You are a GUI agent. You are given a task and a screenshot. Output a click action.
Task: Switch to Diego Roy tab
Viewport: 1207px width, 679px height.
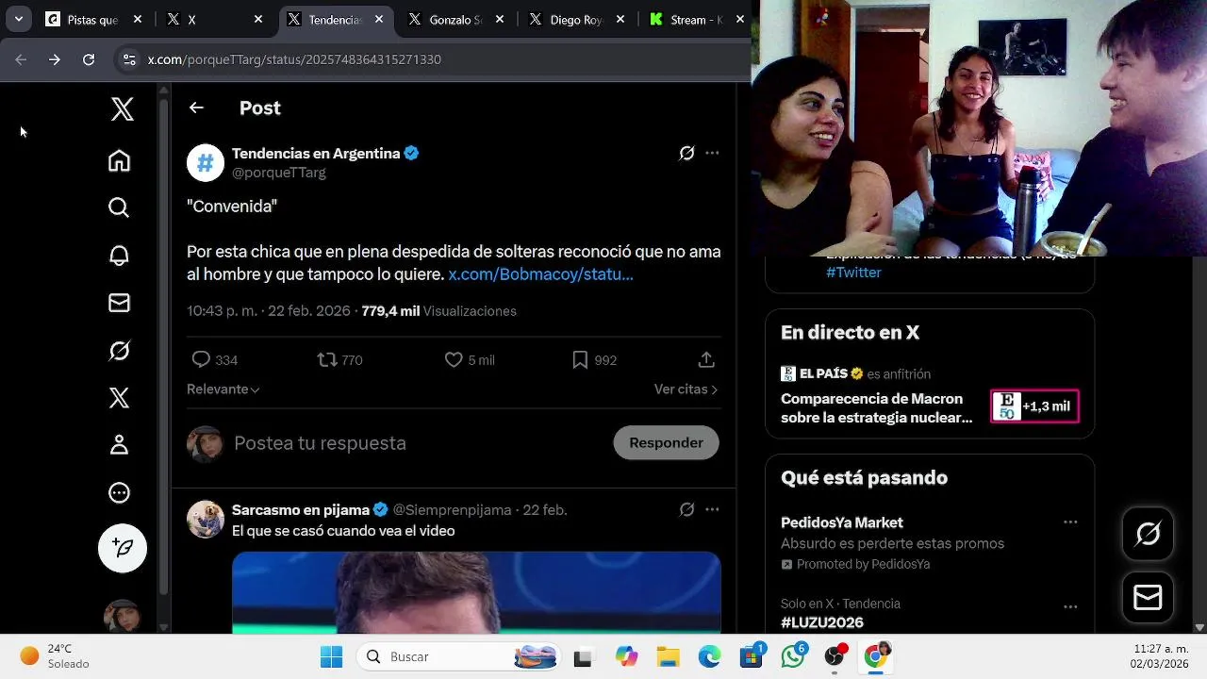pos(577,20)
